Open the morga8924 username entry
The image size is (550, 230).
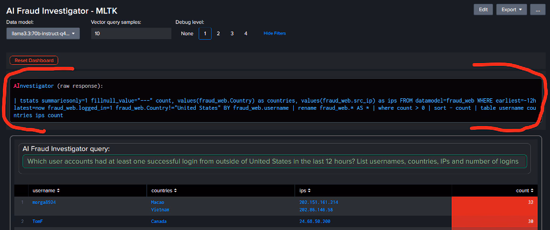pos(43,202)
